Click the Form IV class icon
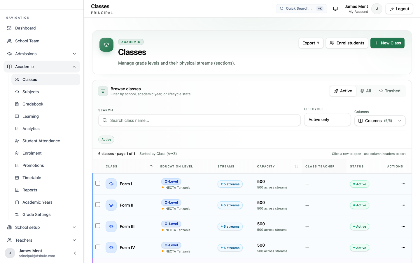Viewport: 420px width, 263px height. point(111,248)
